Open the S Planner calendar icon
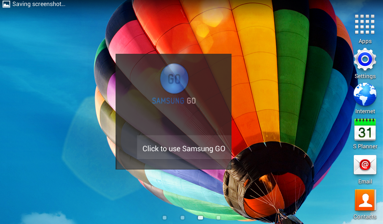The image size is (383, 224). [x=365, y=130]
